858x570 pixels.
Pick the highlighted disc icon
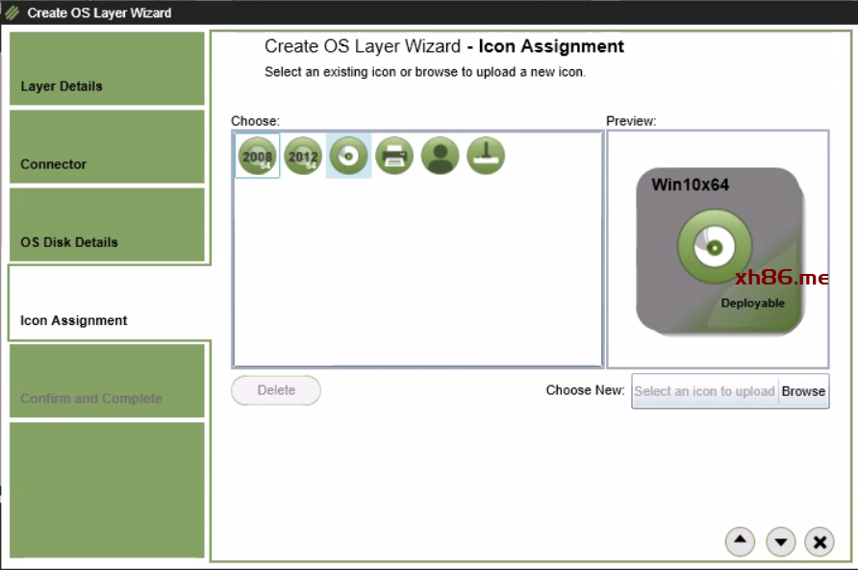348,156
